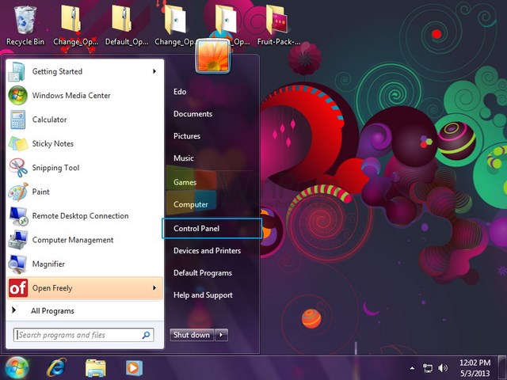Viewport: 507px width, 380px height.
Task: Open Devices and Printers
Action: click(x=208, y=251)
